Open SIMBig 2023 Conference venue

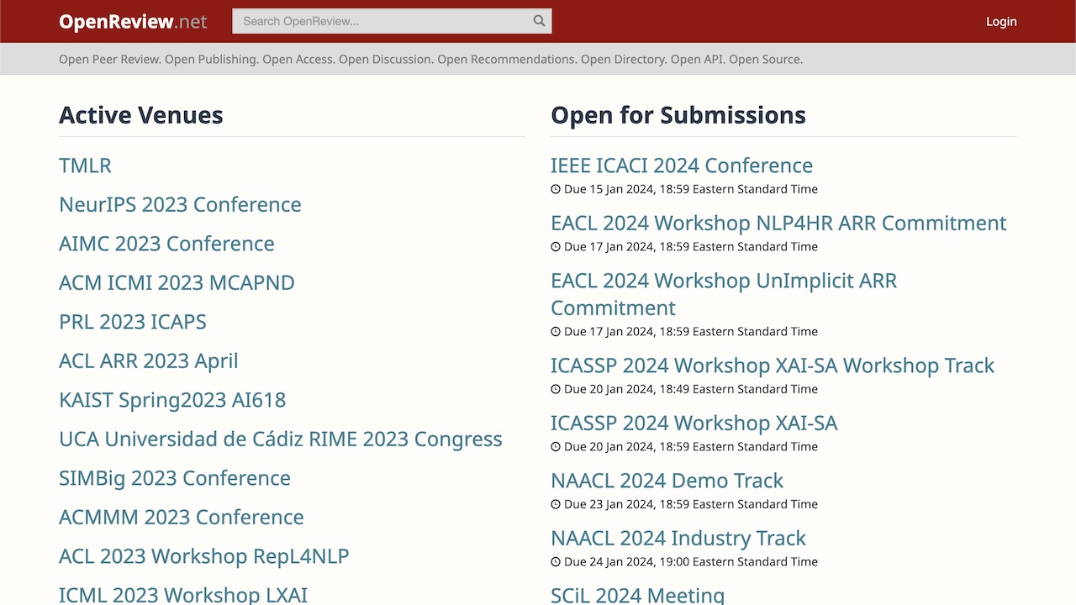(175, 478)
